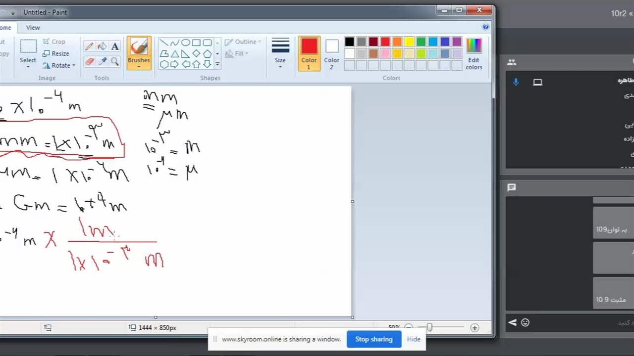The image size is (634, 356).
Task: Select the Color picker eyedropper
Action: pyautogui.click(x=102, y=61)
